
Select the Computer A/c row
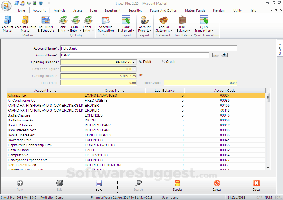pyautogui.click(x=136, y=155)
